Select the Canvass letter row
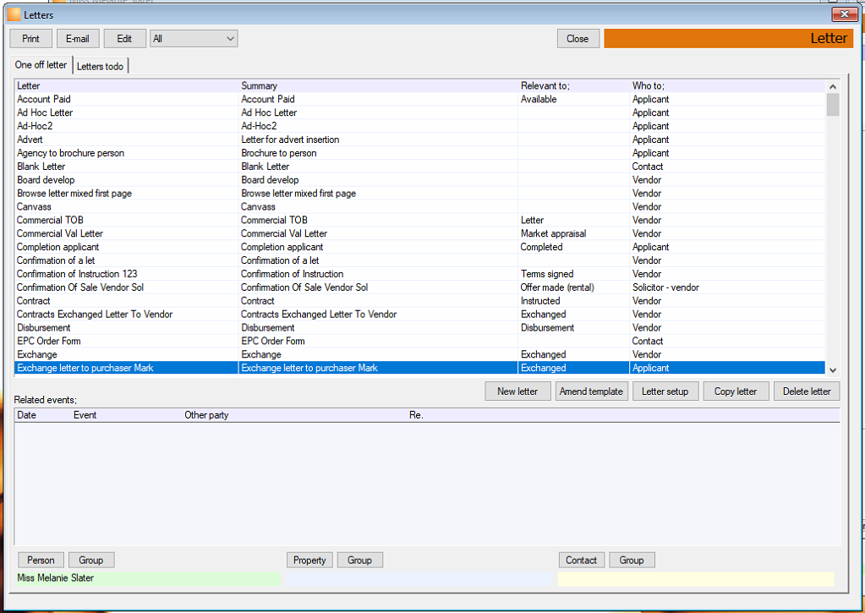 click(x=419, y=207)
